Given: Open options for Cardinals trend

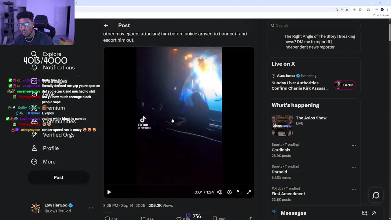Looking at the screenshot, I should [354, 145].
